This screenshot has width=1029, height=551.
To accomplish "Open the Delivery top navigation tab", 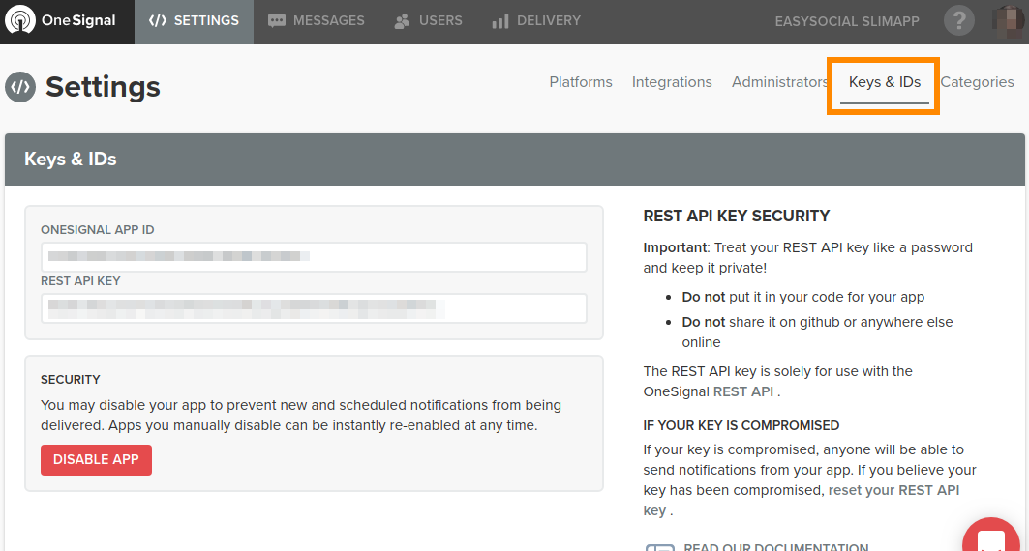I will (536, 21).
